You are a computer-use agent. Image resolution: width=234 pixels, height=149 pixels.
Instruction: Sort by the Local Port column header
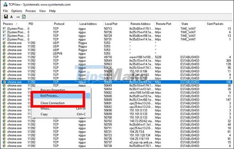(x=116, y=24)
